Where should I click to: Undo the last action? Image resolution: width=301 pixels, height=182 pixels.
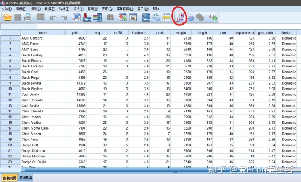[53, 18]
